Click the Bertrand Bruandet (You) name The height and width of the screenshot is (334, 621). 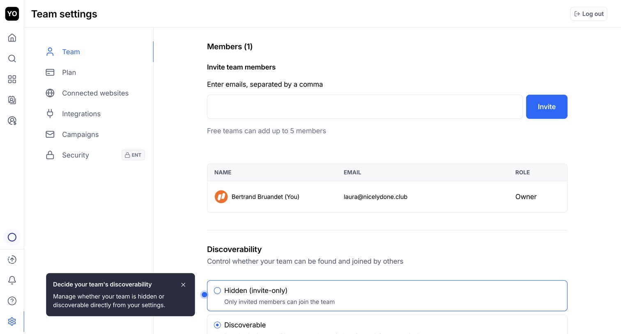(x=265, y=197)
